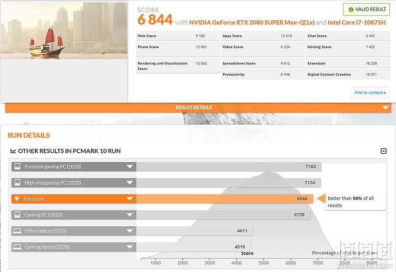Expand Office laptop (2020) dropdown arrow
The image size is (396, 272).
[130, 231]
